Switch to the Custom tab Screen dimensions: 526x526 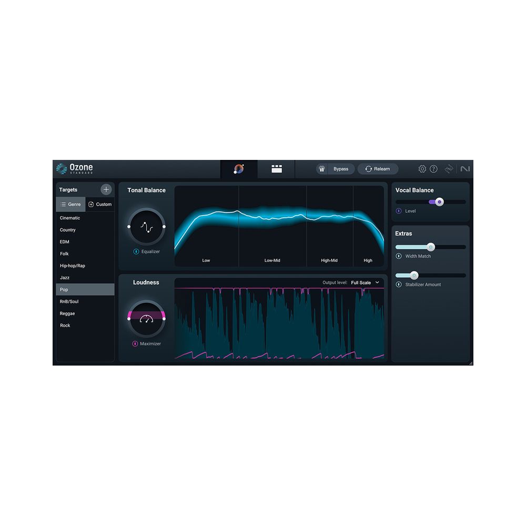pyautogui.click(x=100, y=204)
